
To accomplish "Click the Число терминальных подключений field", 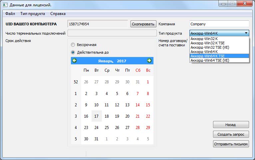I will (112, 33).
